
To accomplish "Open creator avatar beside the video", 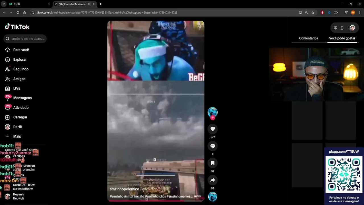I will click(212, 112).
